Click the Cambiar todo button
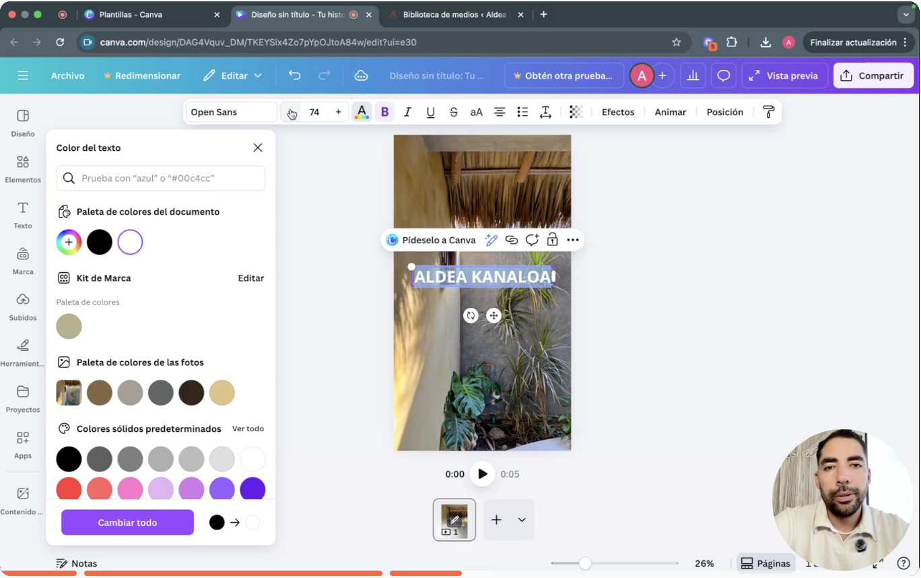This screenshot has height=578, width=921. coord(127,523)
